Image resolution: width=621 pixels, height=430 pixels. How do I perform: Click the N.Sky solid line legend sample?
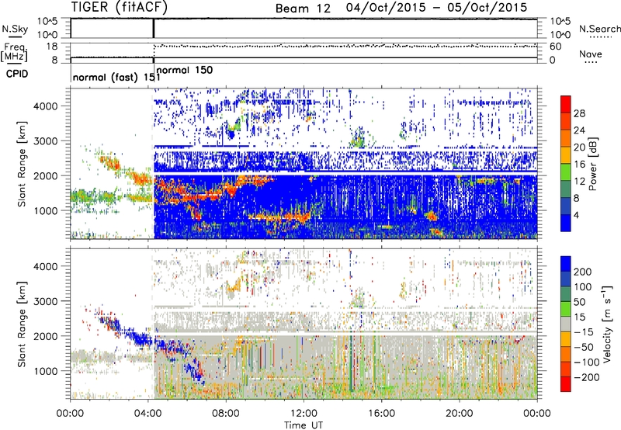point(15,36)
